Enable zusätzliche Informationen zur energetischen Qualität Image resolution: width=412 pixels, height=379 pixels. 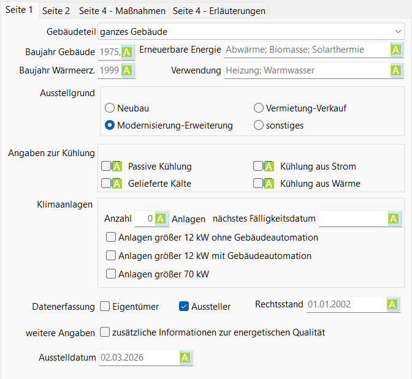click(105, 332)
